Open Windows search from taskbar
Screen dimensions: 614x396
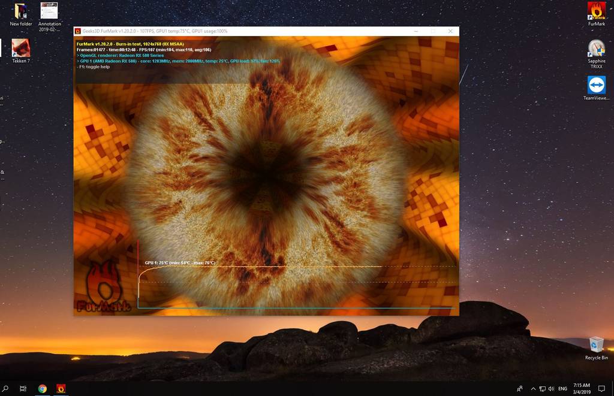pos(5,389)
